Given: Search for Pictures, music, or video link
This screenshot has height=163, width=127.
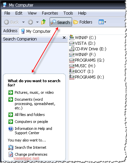Looking at the screenshot, I should 34,92.
